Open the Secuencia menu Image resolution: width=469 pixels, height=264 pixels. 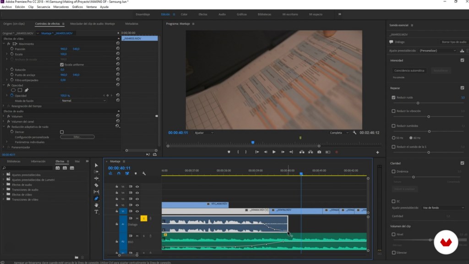44,7
